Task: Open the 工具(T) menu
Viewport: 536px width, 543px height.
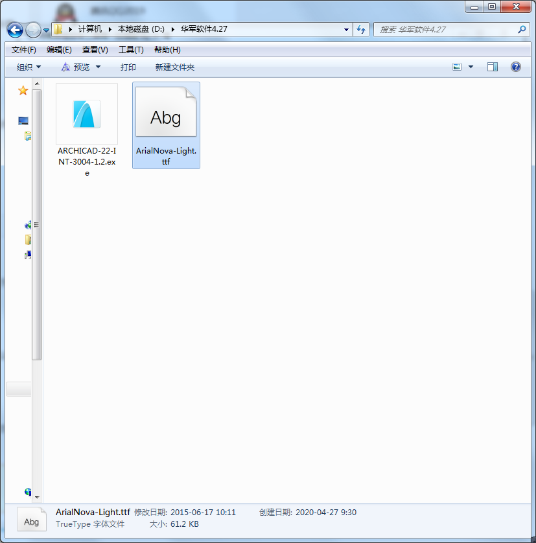Action: tap(131, 50)
